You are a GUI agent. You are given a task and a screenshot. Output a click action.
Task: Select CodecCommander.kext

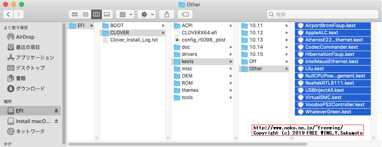[333, 47]
